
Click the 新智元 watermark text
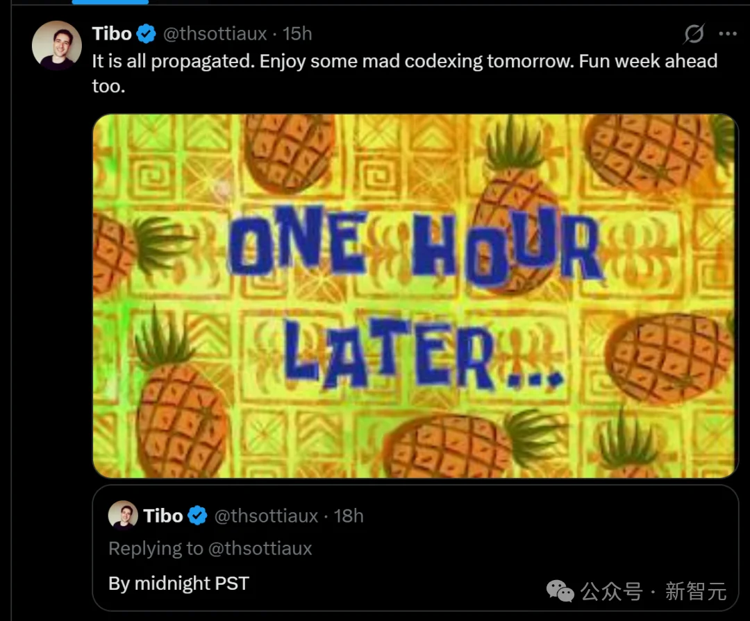point(696,591)
